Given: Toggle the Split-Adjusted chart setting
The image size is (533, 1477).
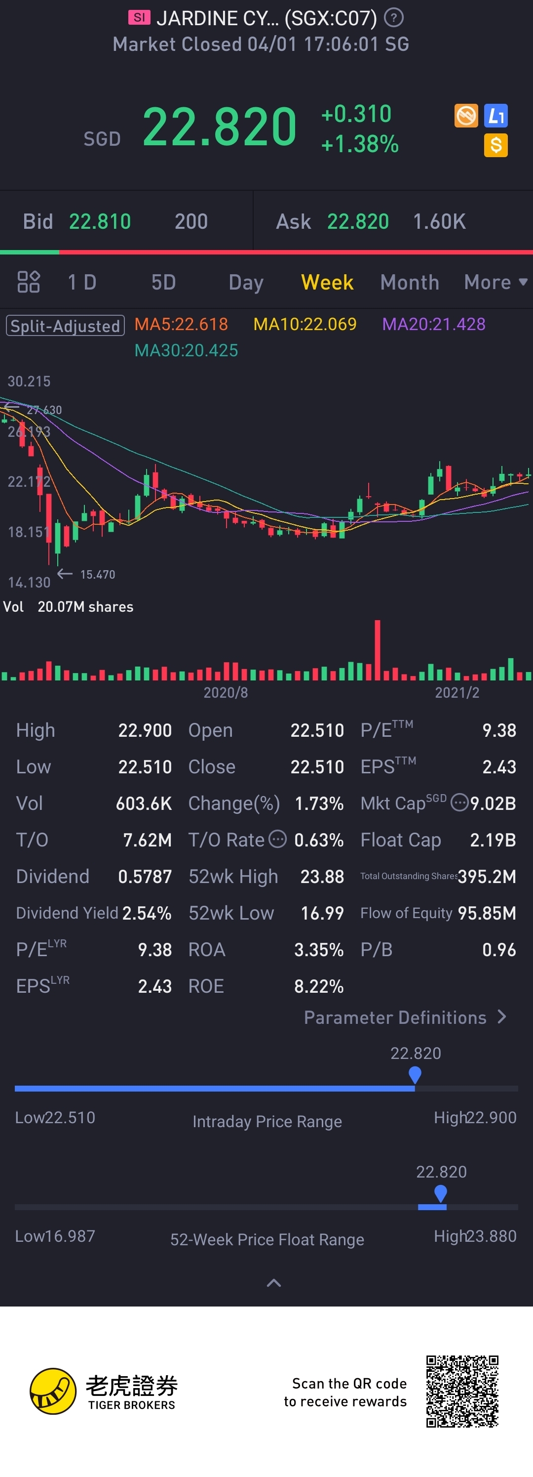Looking at the screenshot, I should (x=65, y=326).
